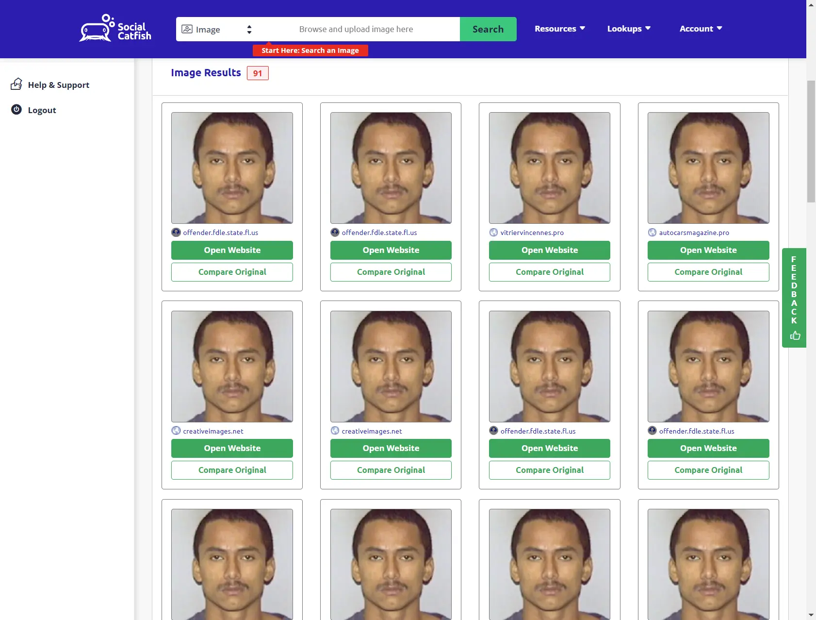This screenshot has width=816, height=620.
Task: Open the Image search type dropdown
Action: (217, 29)
